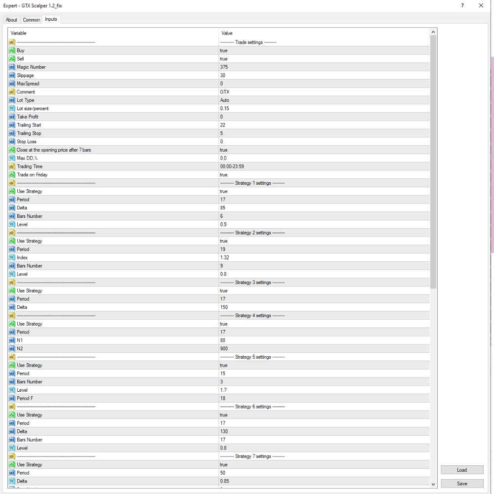Viewport: 494px width, 494px height.
Task: Select Use Strategy value under Strategy 4
Action: [224, 324]
